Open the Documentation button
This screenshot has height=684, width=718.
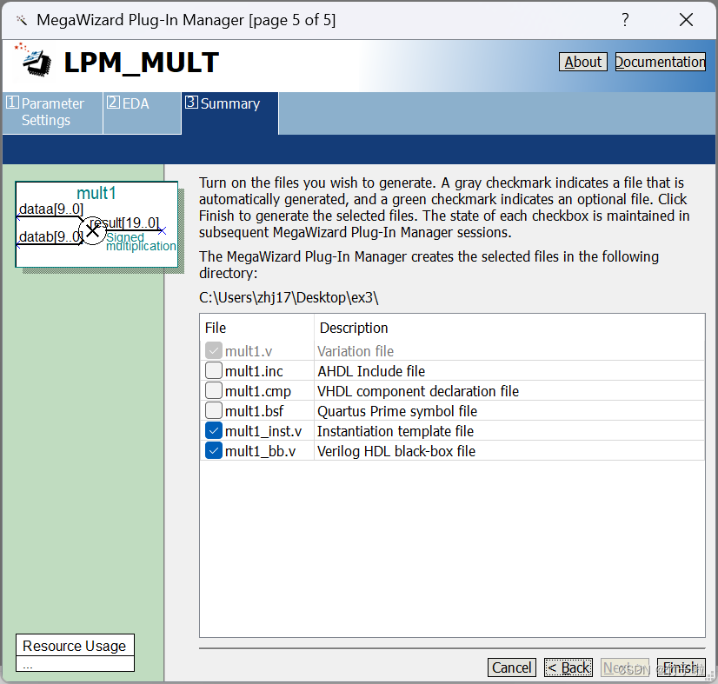click(x=660, y=62)
